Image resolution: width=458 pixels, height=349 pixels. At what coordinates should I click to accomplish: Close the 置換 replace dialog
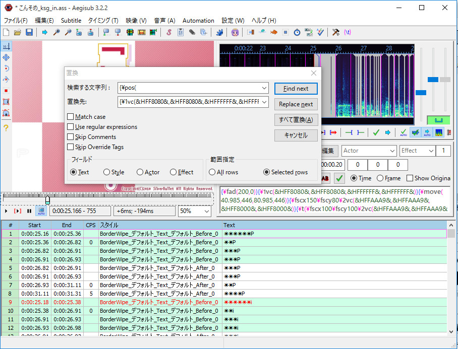click(314, 73)
